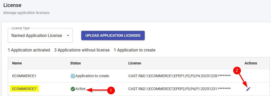271x96 pixels.
Task: Sort by the Status column header
Action: pos(75,63)
